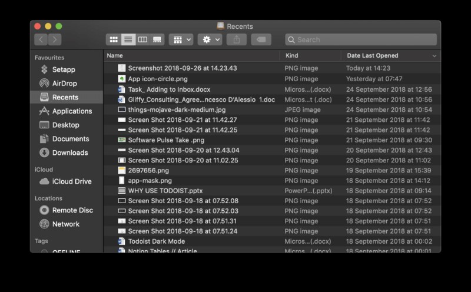Click Task_ Adding to Inbox.docx Word icon
This screenshot has width=471, height=292.
point(121,89)
